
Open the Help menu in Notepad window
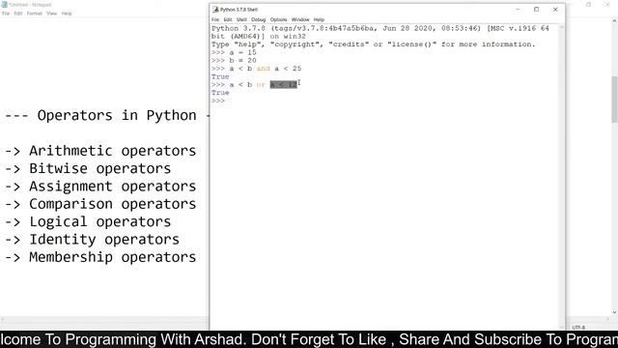pyautogui.click(x=67, y=14)
